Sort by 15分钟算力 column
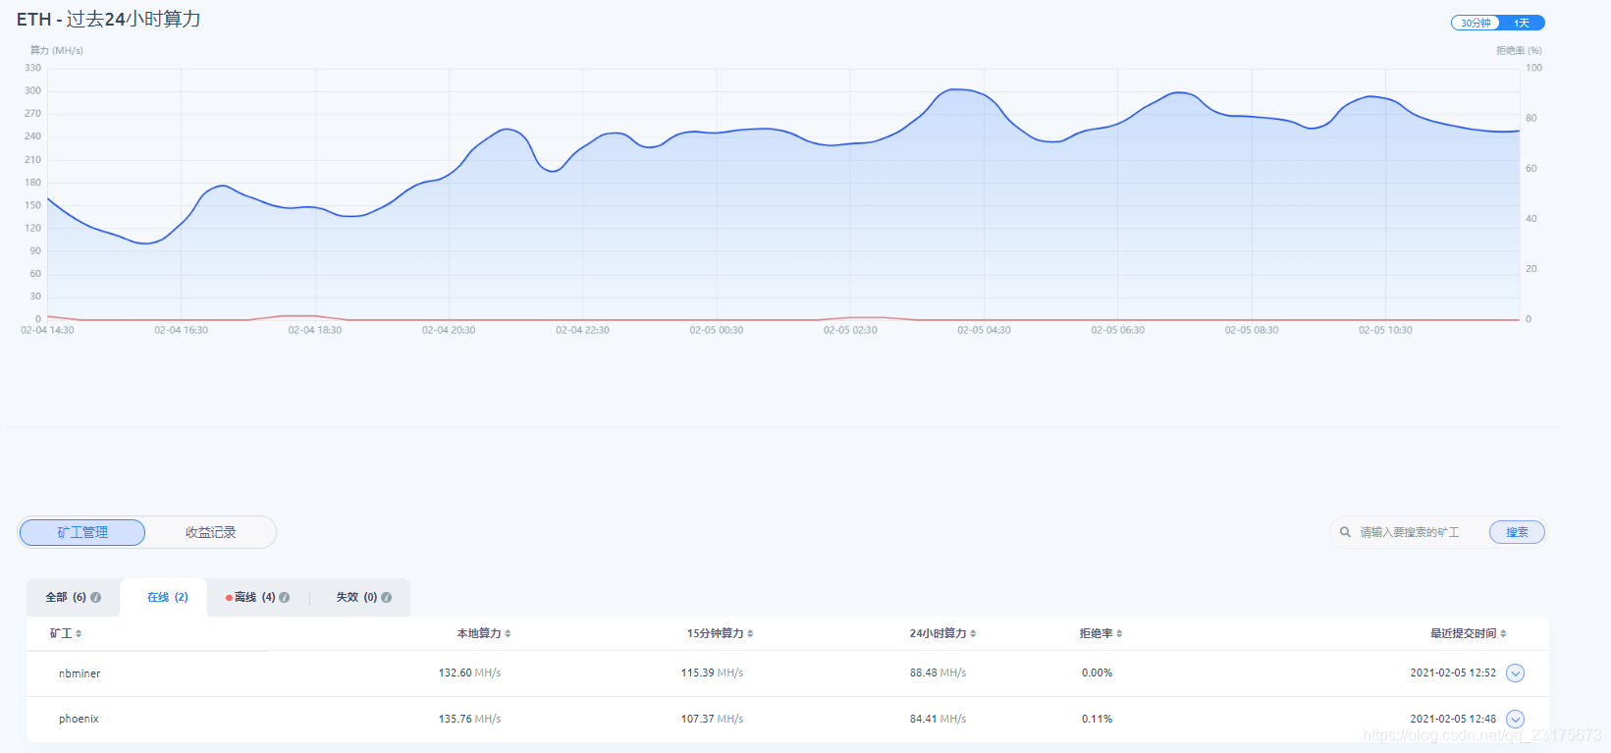The height and width of the screenshot is (753, 1611). [x=720, y=633]
